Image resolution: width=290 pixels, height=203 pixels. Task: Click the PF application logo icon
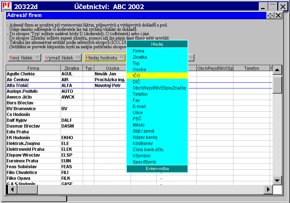(7, 6)
